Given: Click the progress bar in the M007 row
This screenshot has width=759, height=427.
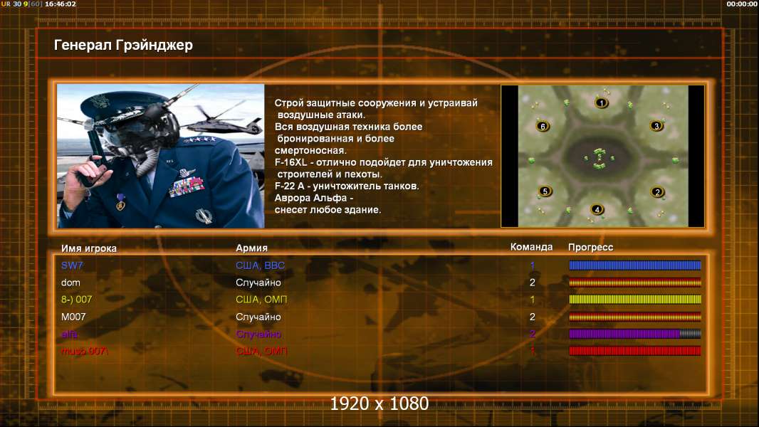Looking at the screenshot, I should coord(634,317).
